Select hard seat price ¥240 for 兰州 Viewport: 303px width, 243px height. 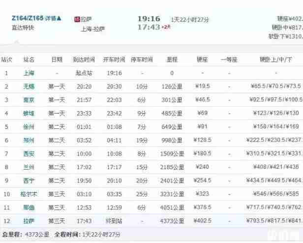[x=202, y=167]
